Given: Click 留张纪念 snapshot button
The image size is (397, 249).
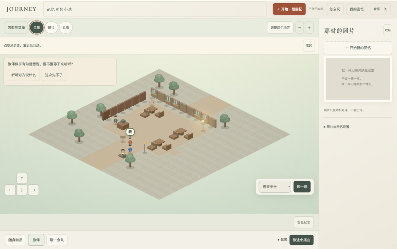Looking at the screenshot, I should point(304,222).
